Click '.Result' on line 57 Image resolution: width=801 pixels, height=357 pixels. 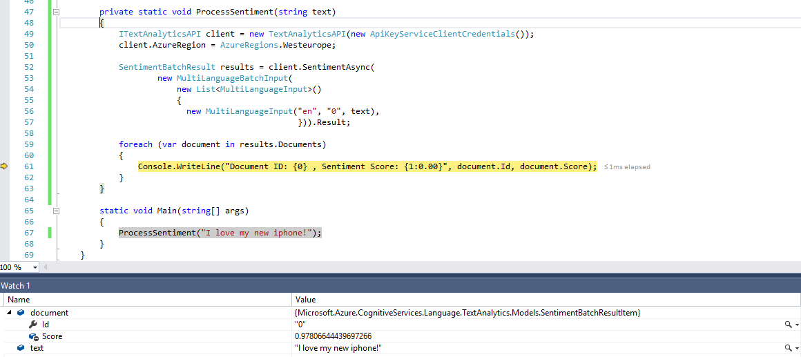(x=331, y=123)
